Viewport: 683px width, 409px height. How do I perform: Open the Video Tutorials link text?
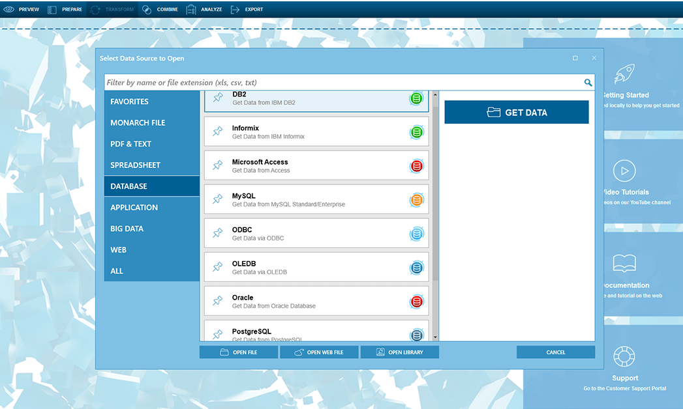[x=626, y=192]
